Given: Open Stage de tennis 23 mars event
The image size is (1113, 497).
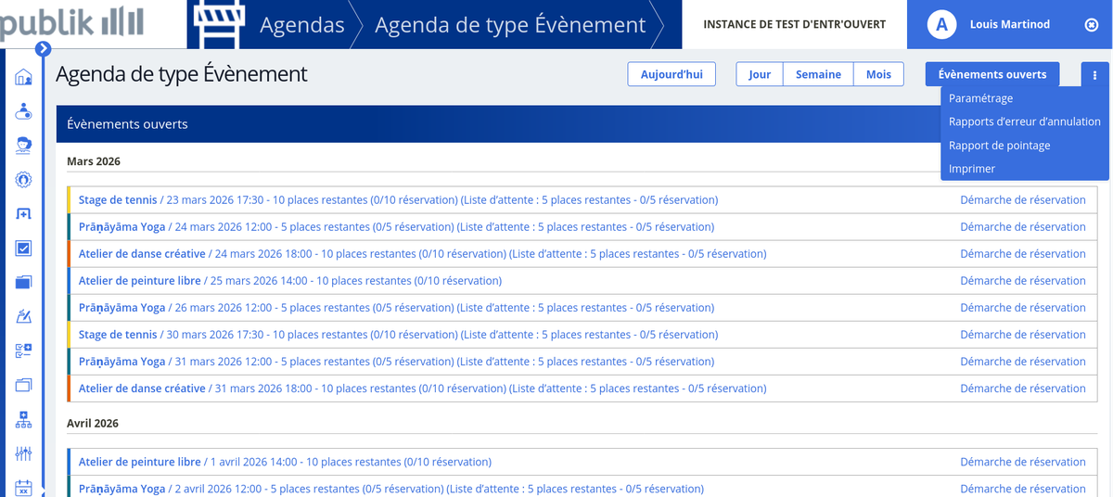Looking at the screenshot, I should pyautogui.click(x=118, y=200).
